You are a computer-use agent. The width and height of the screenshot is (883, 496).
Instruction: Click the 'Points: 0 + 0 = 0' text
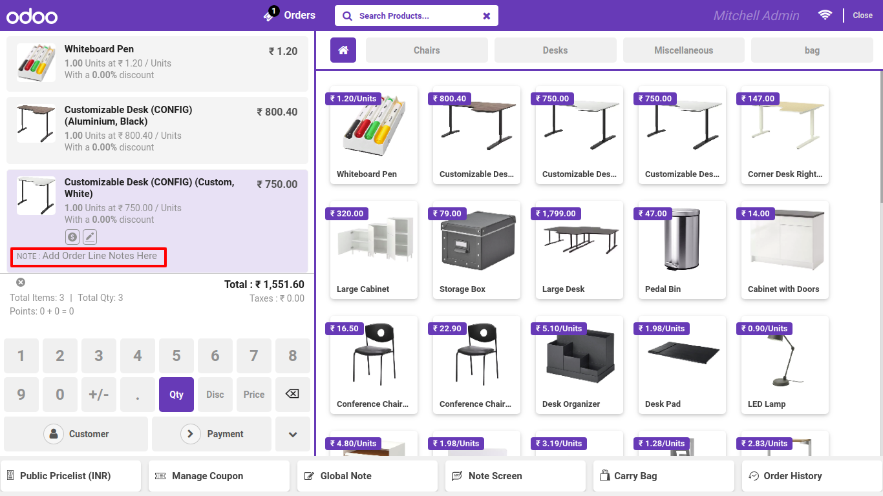pos(42,311)
